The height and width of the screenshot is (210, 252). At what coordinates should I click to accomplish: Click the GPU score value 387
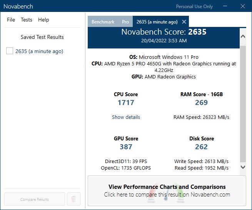tap(126, 147)
